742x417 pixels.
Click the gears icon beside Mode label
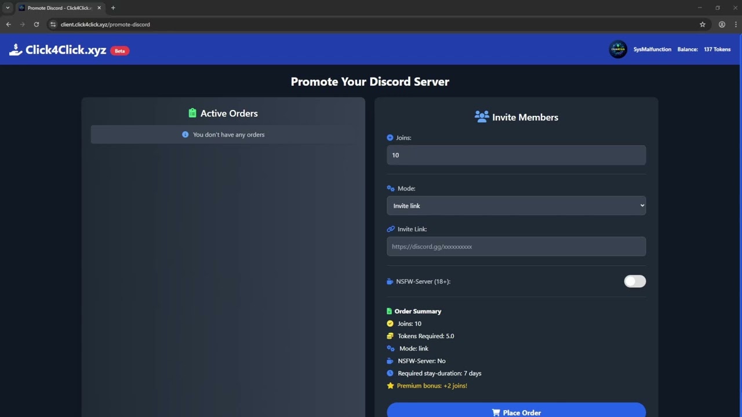[x=391, y=188]
